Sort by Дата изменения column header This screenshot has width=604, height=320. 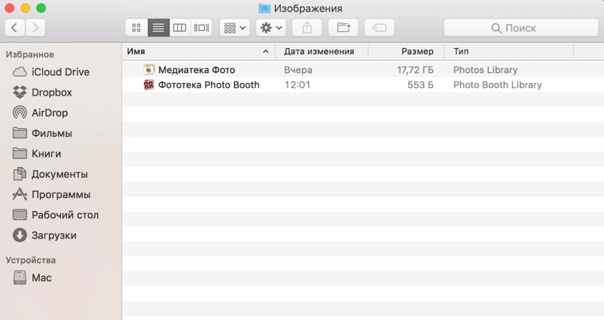[322, 51]
